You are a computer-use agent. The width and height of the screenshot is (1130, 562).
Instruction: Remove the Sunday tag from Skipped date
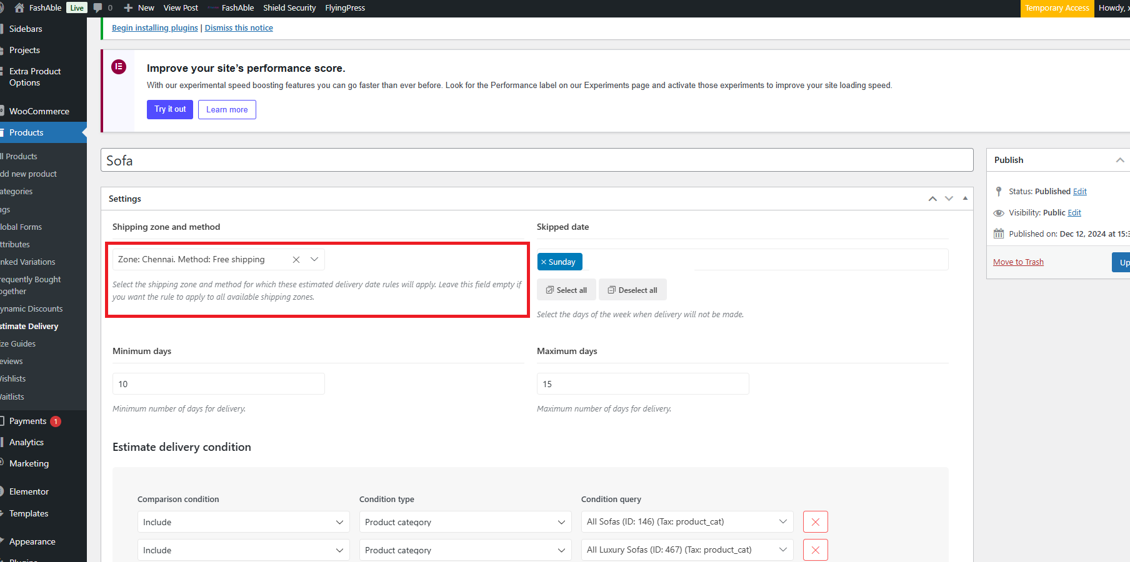544,262
